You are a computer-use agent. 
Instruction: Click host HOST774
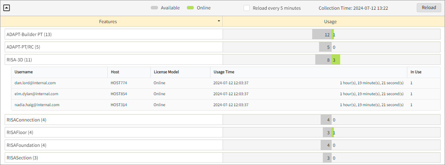(x=119, y=83)
